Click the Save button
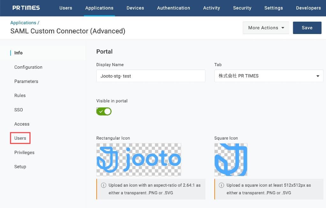The image size is (326, 208). pyautogui.click(x=307, y=28)
